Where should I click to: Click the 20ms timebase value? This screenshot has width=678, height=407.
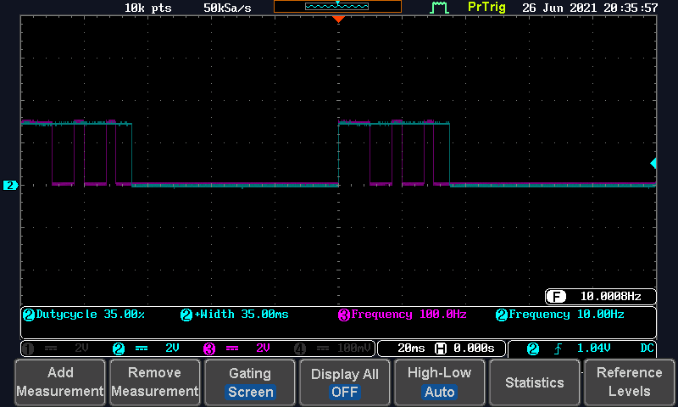coord(411,348)
